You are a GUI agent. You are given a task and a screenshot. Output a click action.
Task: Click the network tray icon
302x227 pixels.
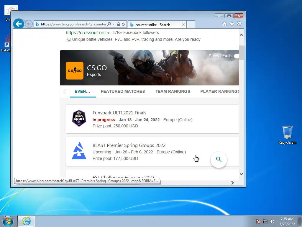[265, 221]
